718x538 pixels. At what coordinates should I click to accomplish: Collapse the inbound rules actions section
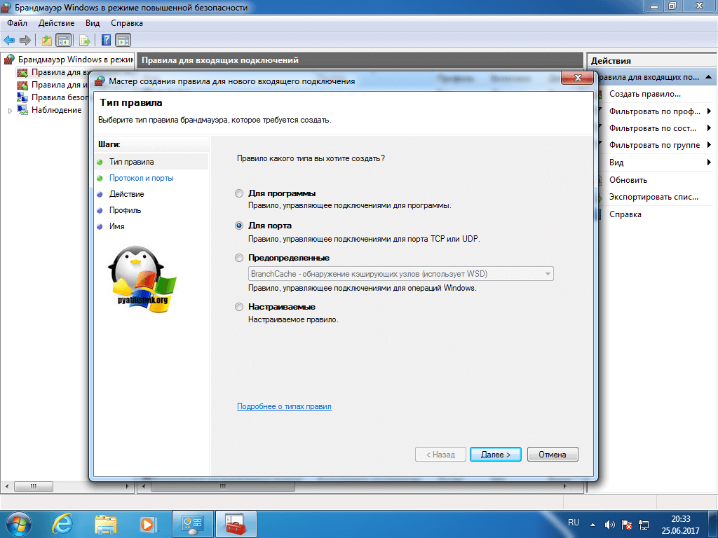(x=709, y=77)
